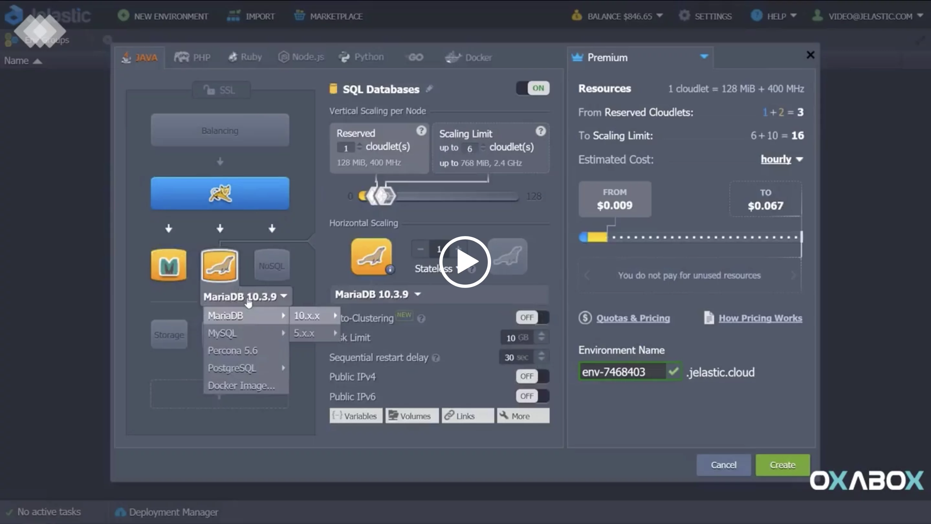931x524 pixels.
Task: Open the Help dropdown menu
Action: click(773, 16)
